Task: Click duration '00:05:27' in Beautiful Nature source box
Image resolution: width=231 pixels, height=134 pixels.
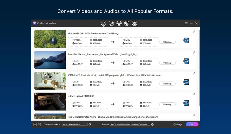Action: pyautogui.click(x=79, y=64)
